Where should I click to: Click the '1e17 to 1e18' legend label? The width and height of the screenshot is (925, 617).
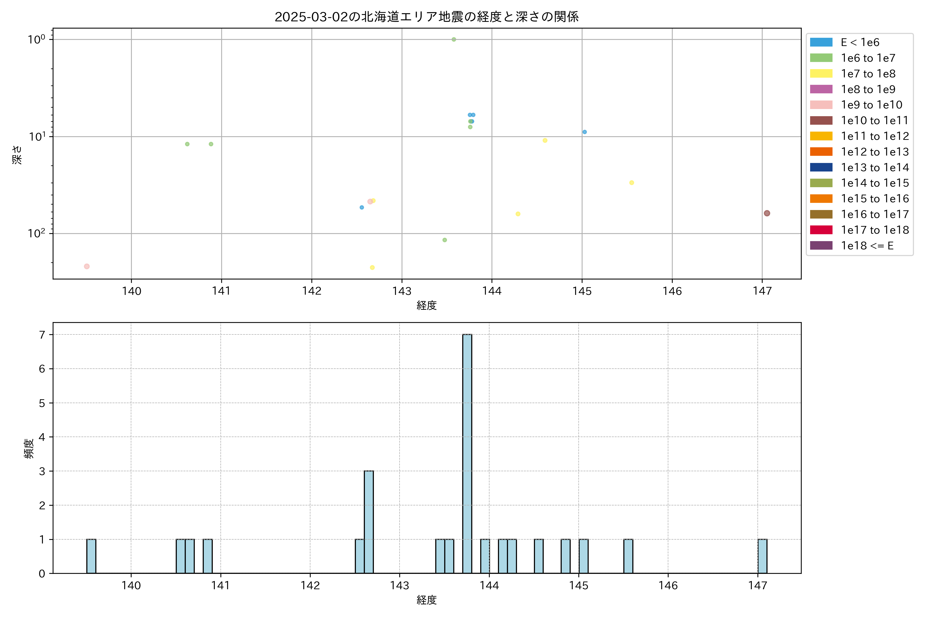[x=875, y=230]
